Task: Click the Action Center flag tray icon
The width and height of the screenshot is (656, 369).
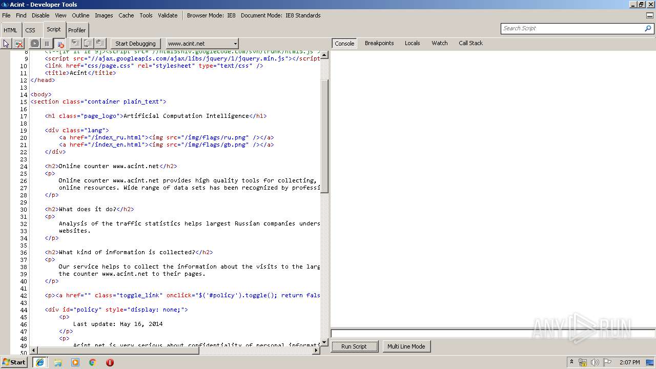Action: click(607, 362)
